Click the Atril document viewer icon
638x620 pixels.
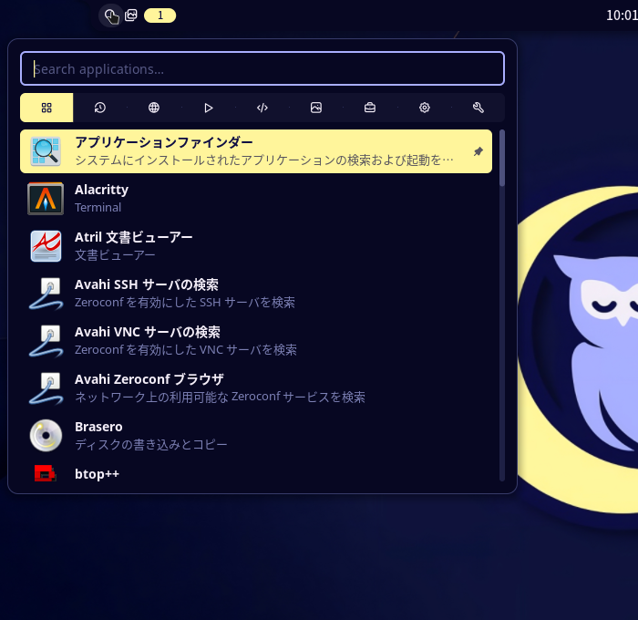(x=46, y=246)
